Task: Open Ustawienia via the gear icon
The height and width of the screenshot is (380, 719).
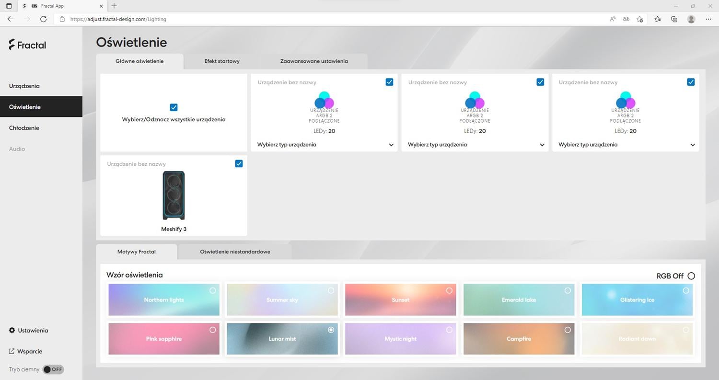Action: [x=12, y=331]
